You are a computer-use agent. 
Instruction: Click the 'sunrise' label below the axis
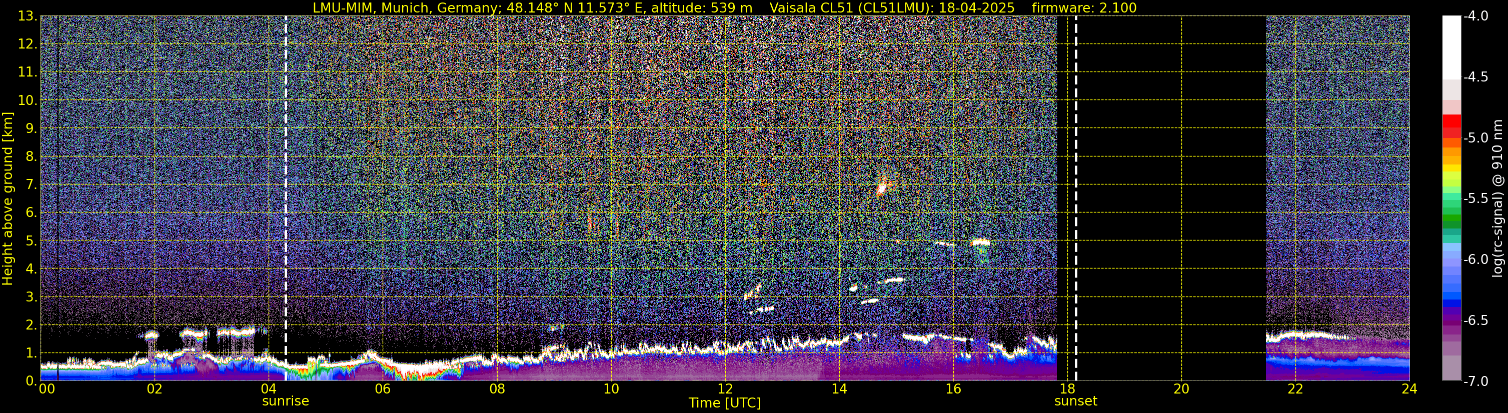click(285, 401)
